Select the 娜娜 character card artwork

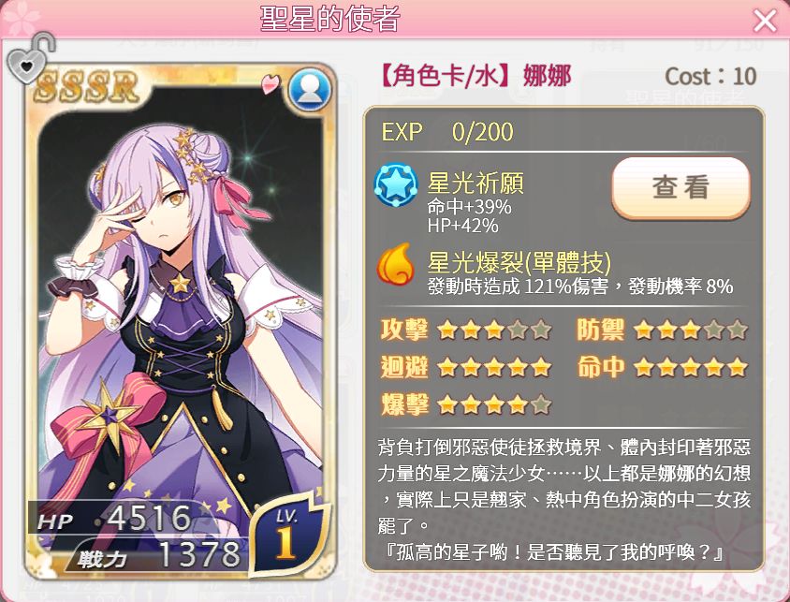[181, 322]
